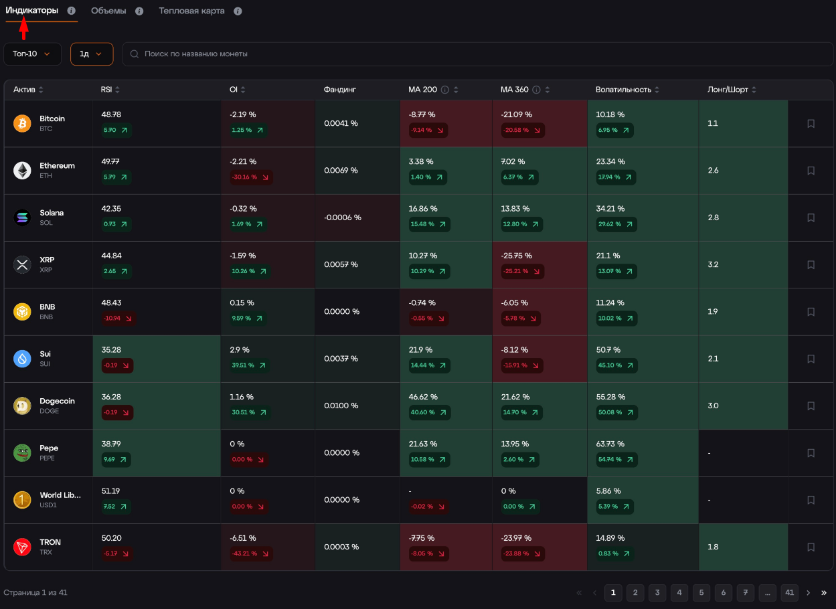This screenshot has width=836, height=609.
Task: Bookmark the Bitcoin row
Action: [811, 124]
